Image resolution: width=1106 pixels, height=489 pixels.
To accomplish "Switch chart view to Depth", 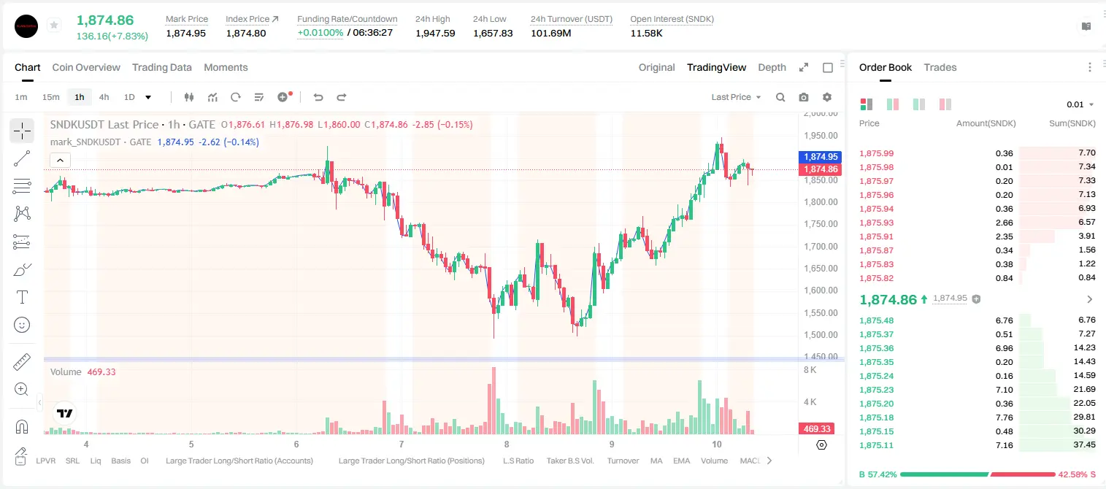I will 772,67.
